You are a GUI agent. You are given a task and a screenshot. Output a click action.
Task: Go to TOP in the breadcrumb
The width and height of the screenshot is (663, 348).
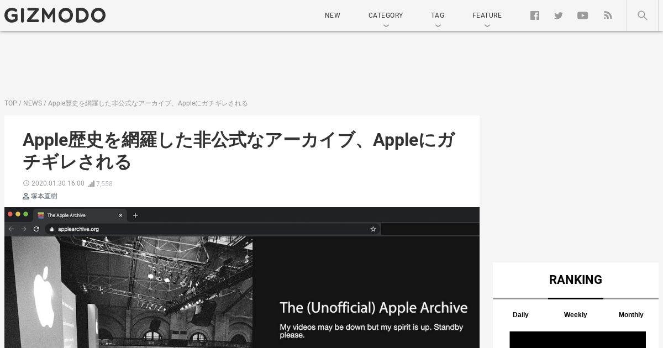point(10,103)
